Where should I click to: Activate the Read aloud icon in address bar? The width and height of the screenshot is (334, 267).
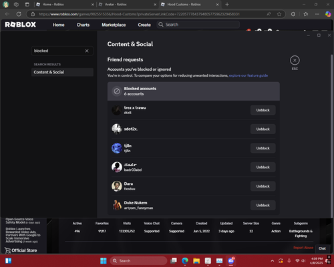click(x=269, y=14)
